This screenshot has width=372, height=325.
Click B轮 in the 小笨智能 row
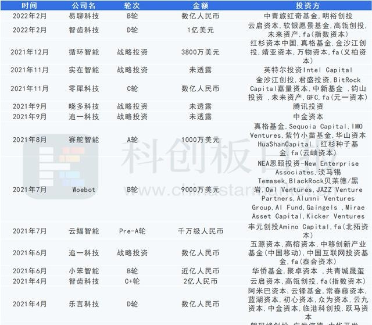pos(132,271)
